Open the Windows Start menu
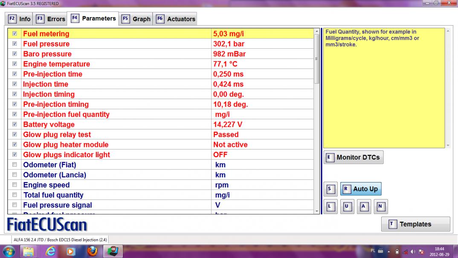Screen dimensions: 458x258 point(9,252)
